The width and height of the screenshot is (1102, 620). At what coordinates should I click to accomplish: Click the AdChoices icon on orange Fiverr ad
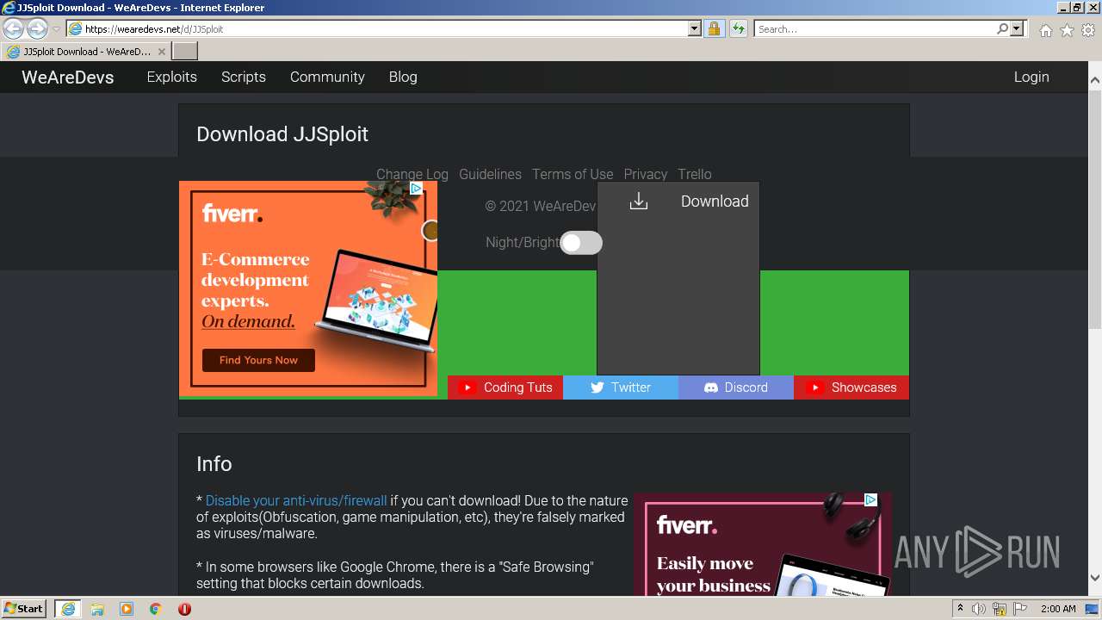tap(416, 189)
